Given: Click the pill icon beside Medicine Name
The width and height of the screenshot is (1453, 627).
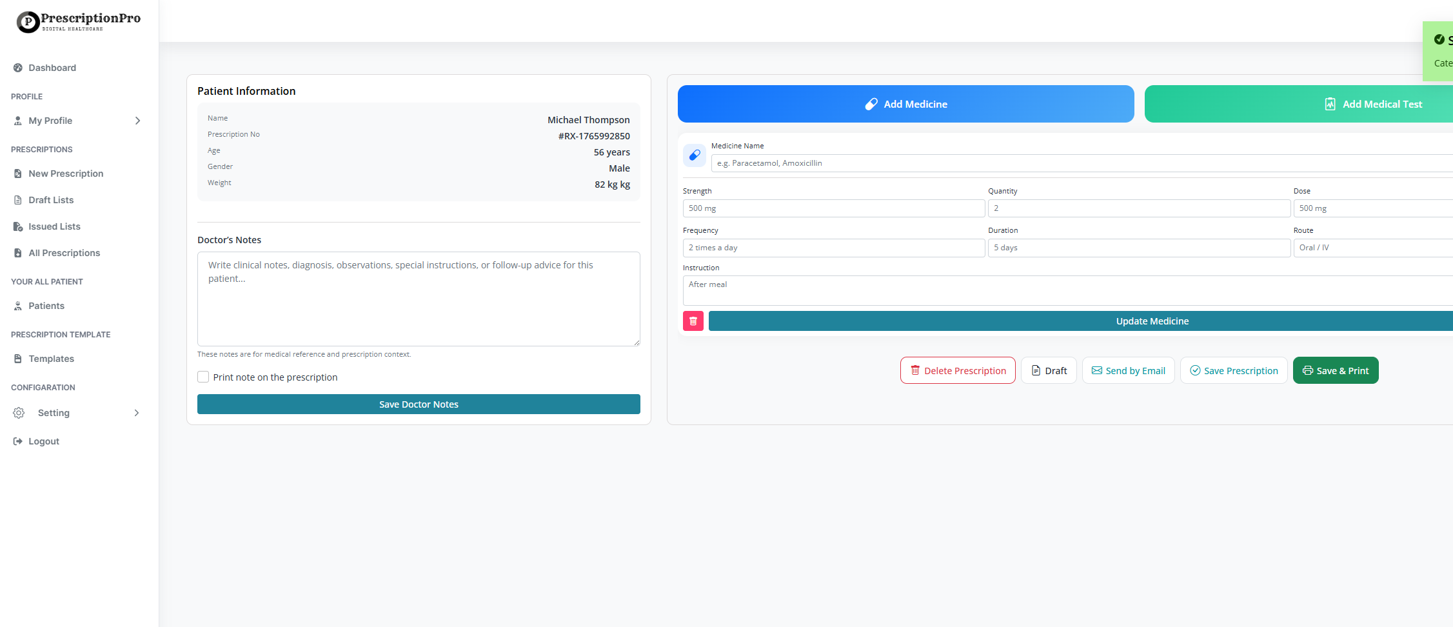Looking at the screenshot, I should click(x=695, y=155).
